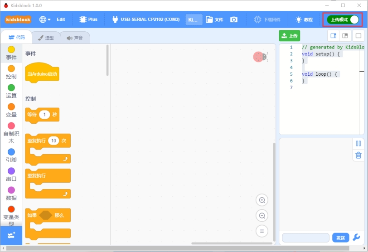Select the 事件 events category
Screen dimensions: 368x252
[11, 53]
